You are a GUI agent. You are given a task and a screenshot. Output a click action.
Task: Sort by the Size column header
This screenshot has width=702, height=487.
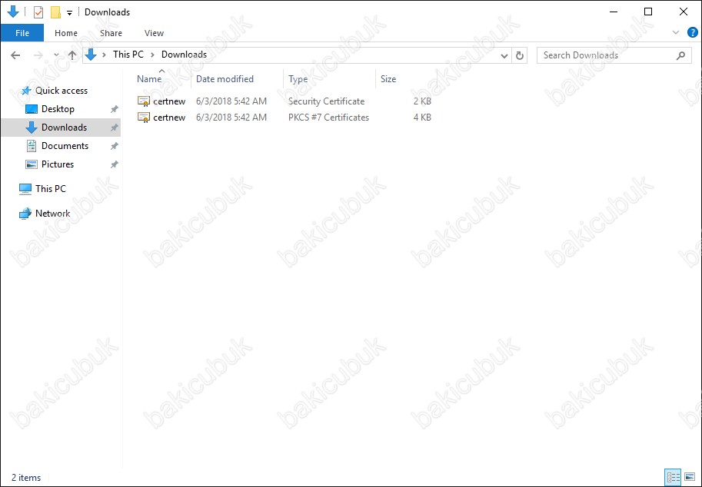click(388, 79)
